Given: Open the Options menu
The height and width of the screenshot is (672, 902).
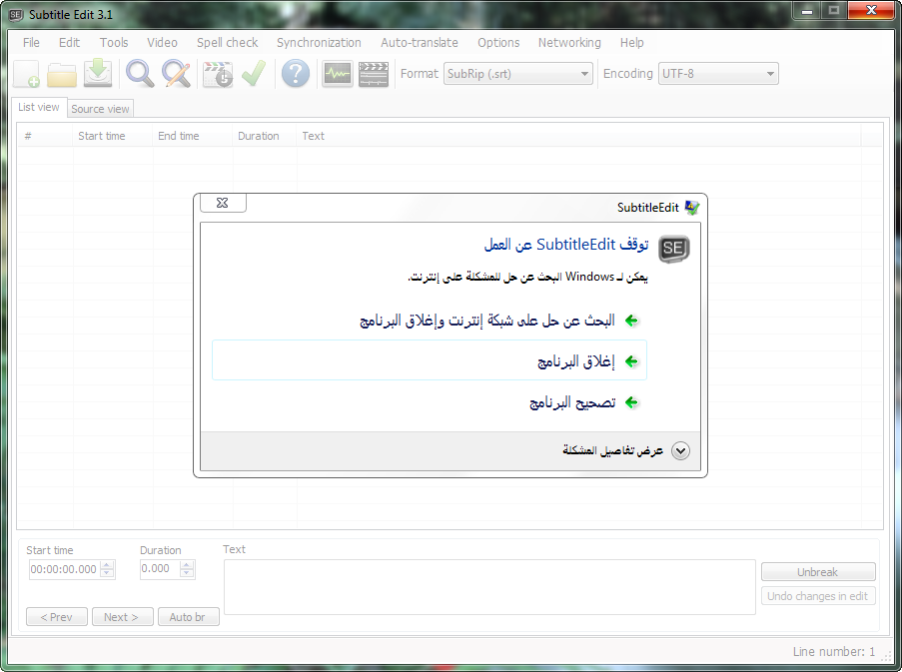Looking at the screenshot, I should [x=498, y=43].
